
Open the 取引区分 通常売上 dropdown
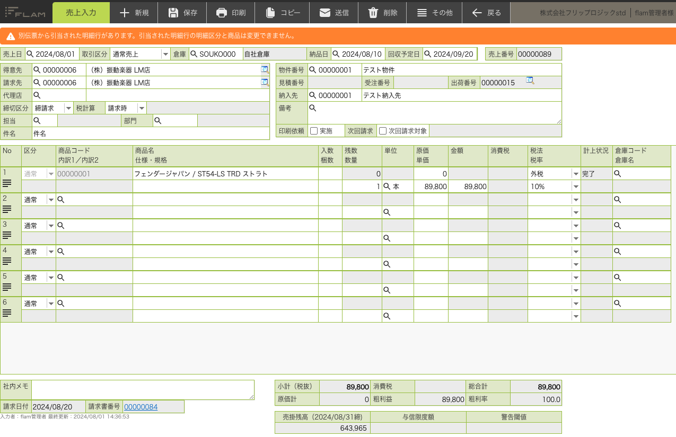pos(165,54)
